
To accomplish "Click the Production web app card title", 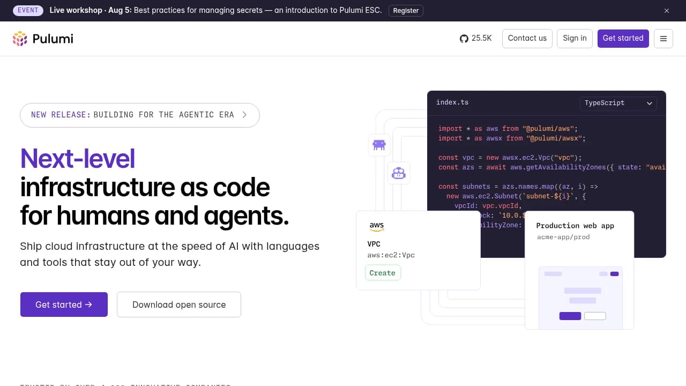I will (x=575, y=226).
